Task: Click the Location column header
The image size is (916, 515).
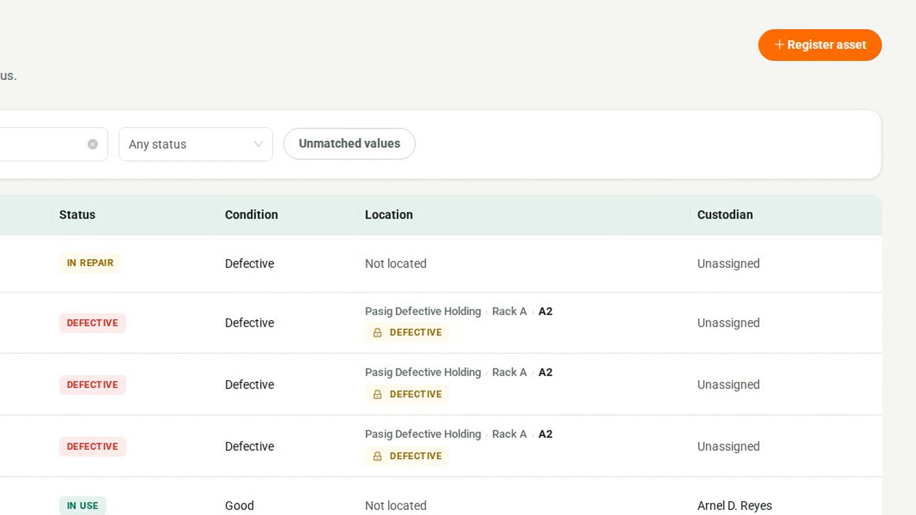Action: pos(389,215)
